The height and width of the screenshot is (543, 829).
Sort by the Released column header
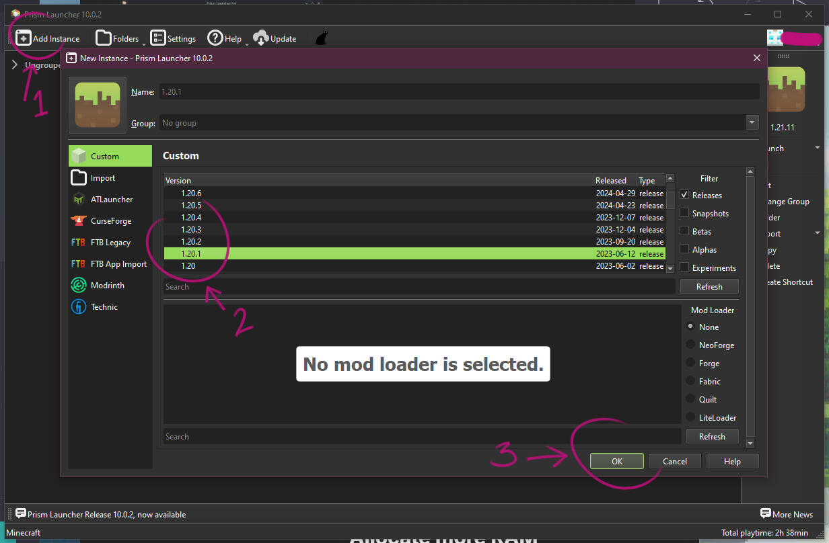pyautogui.click(x=614, y=180)
